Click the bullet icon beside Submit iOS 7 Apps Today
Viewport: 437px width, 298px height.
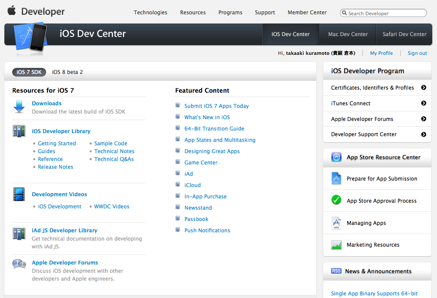[177, 105]
